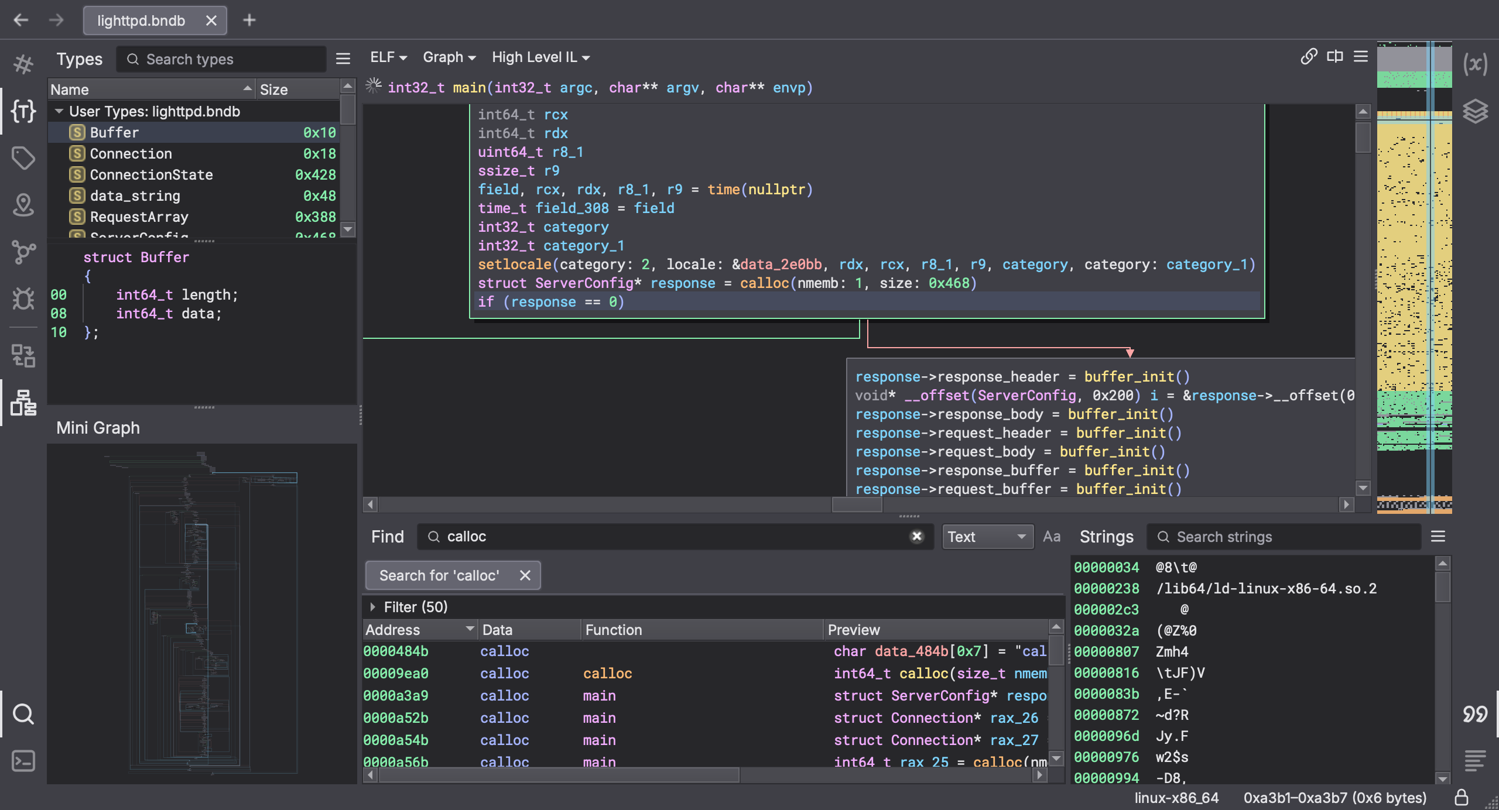Clear the calloc search field
Image resolution: width=1499 pixels, height=810 pixels.
[917, 537]
